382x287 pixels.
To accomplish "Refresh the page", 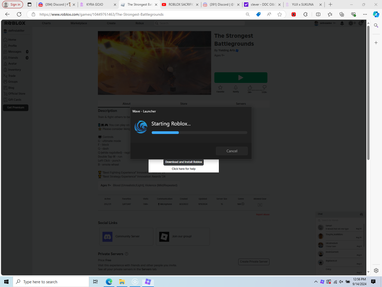I will pyautogui.click(x=19, y=14).
